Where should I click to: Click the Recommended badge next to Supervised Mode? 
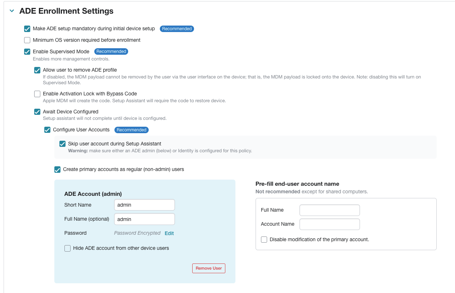pos(111,51)
